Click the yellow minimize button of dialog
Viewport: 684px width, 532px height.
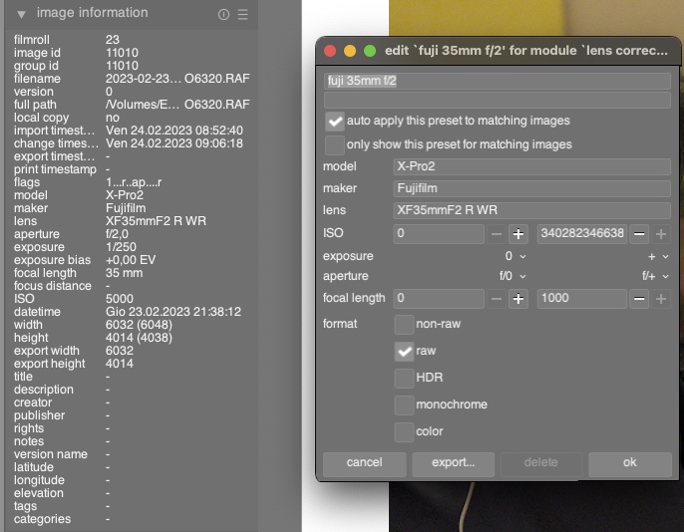point(350,51)
